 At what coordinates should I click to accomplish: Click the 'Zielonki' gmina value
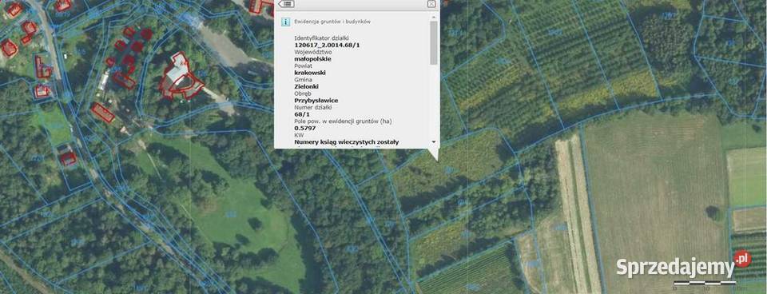click(307, 86)
